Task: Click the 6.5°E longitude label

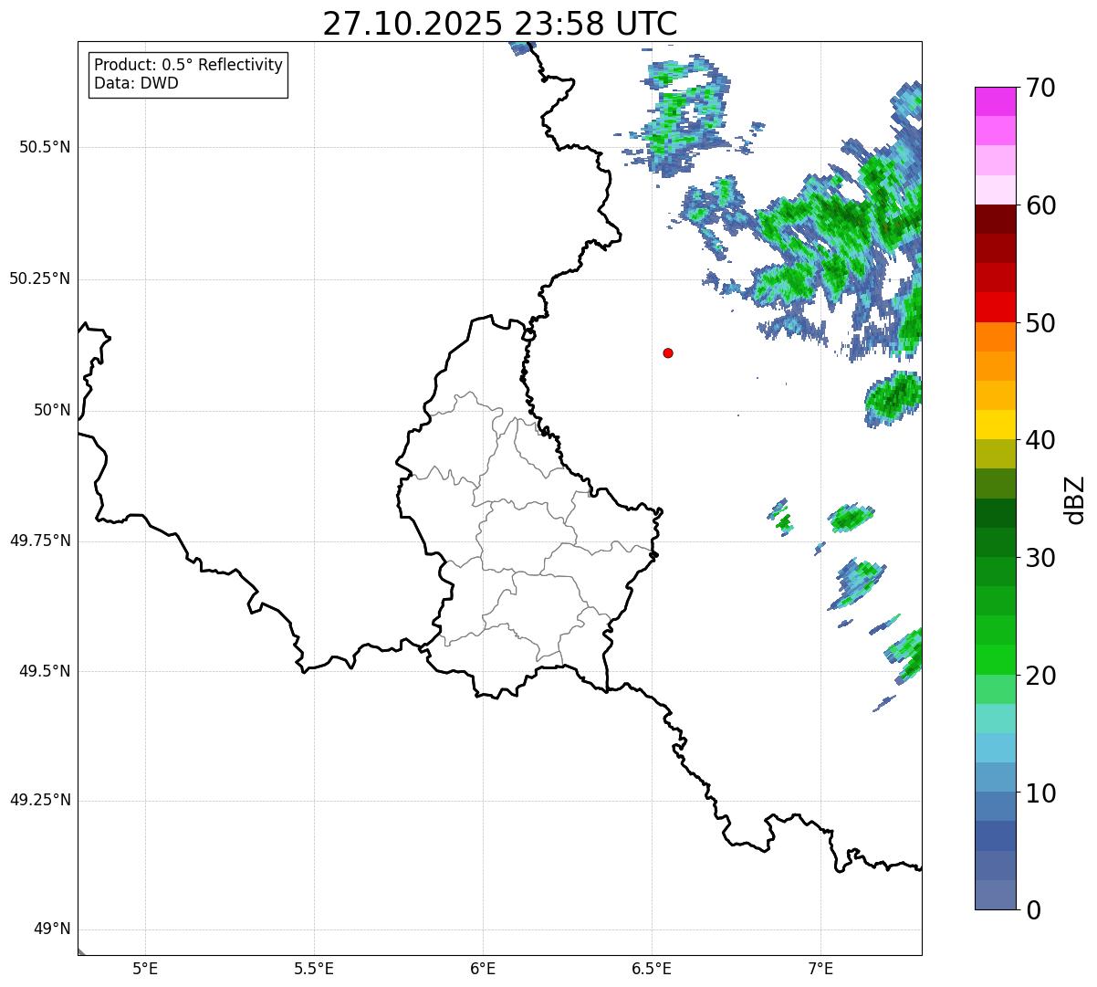Action: (652, 968)
